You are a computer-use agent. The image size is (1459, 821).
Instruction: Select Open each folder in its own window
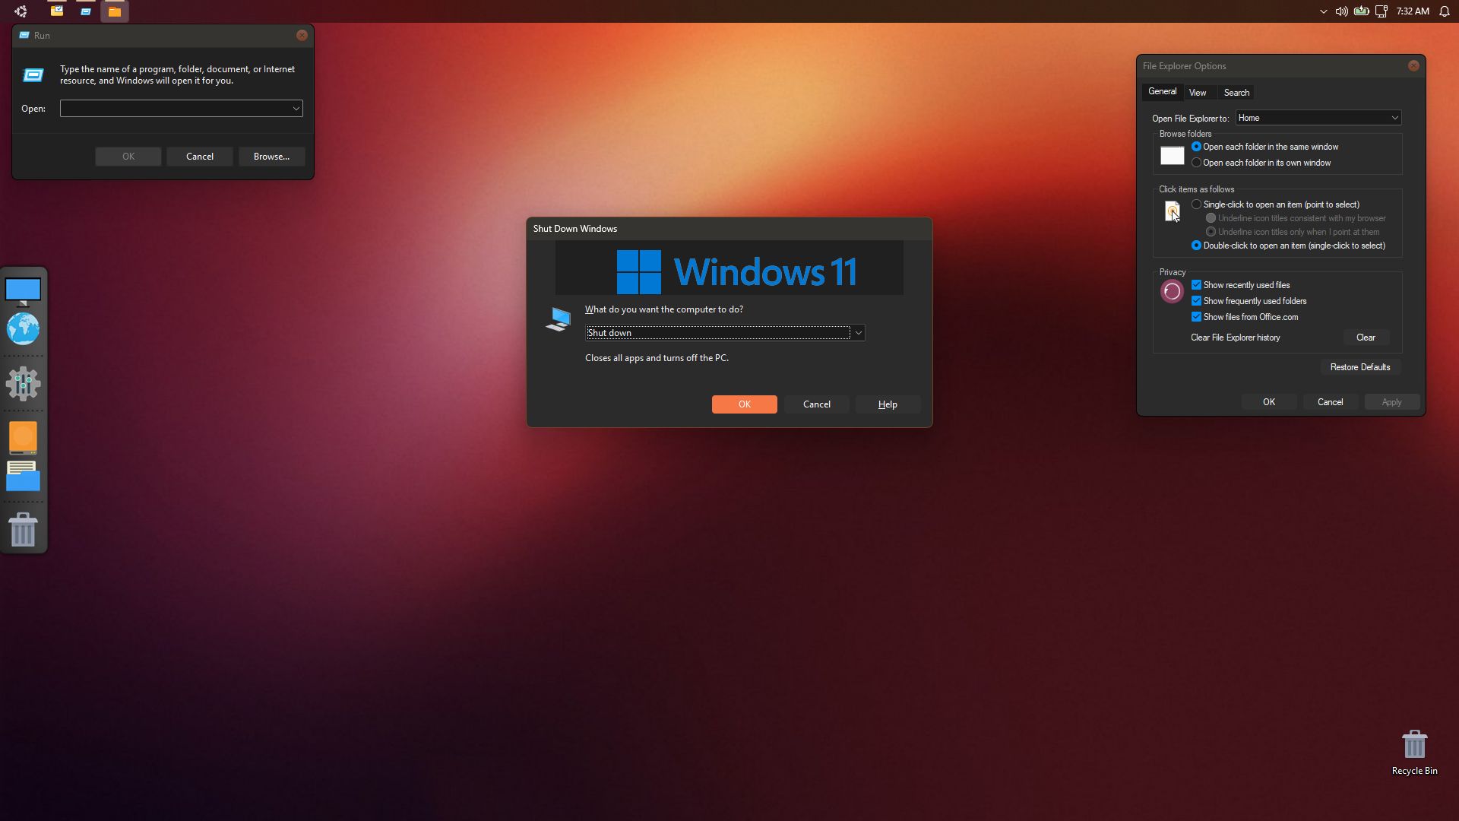pos(1196,163)
